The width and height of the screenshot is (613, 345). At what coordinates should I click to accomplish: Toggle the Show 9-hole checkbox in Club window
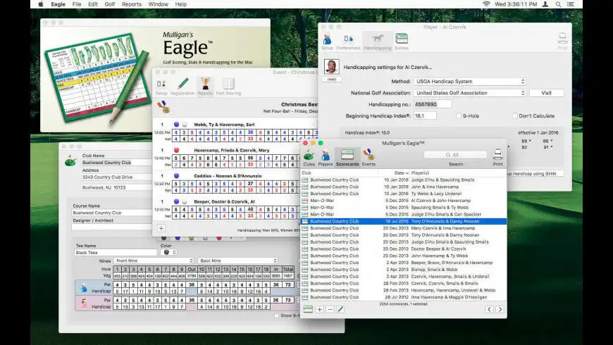click(x=276, y=315)
